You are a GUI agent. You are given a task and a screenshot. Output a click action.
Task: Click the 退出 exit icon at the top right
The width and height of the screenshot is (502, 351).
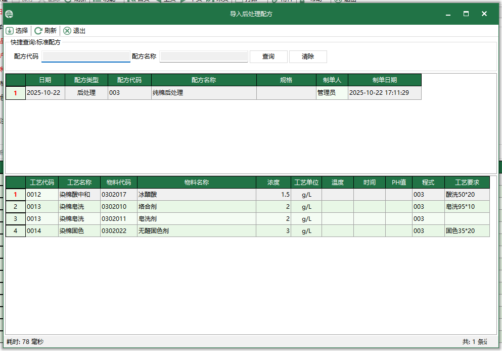point(337,2)
